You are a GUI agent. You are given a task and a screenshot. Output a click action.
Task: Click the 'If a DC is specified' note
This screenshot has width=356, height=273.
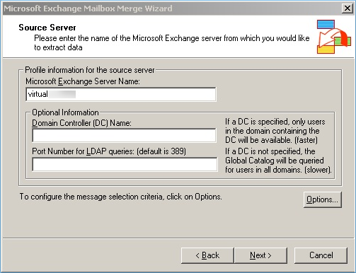(x=275, y=131)
